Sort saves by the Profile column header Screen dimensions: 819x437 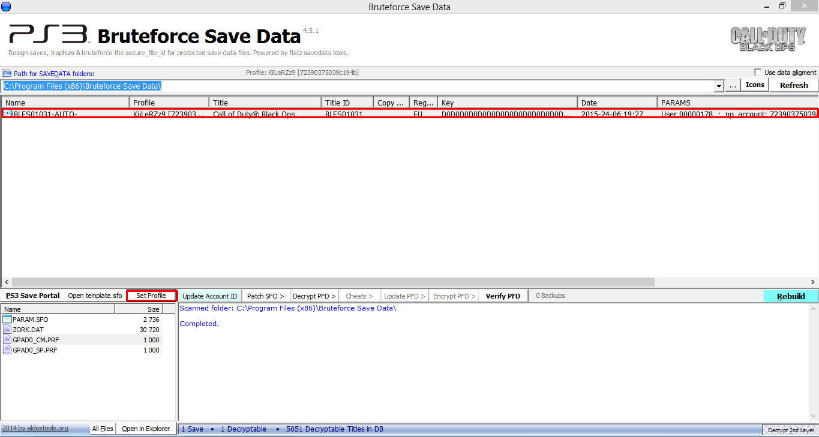point(169,103)
